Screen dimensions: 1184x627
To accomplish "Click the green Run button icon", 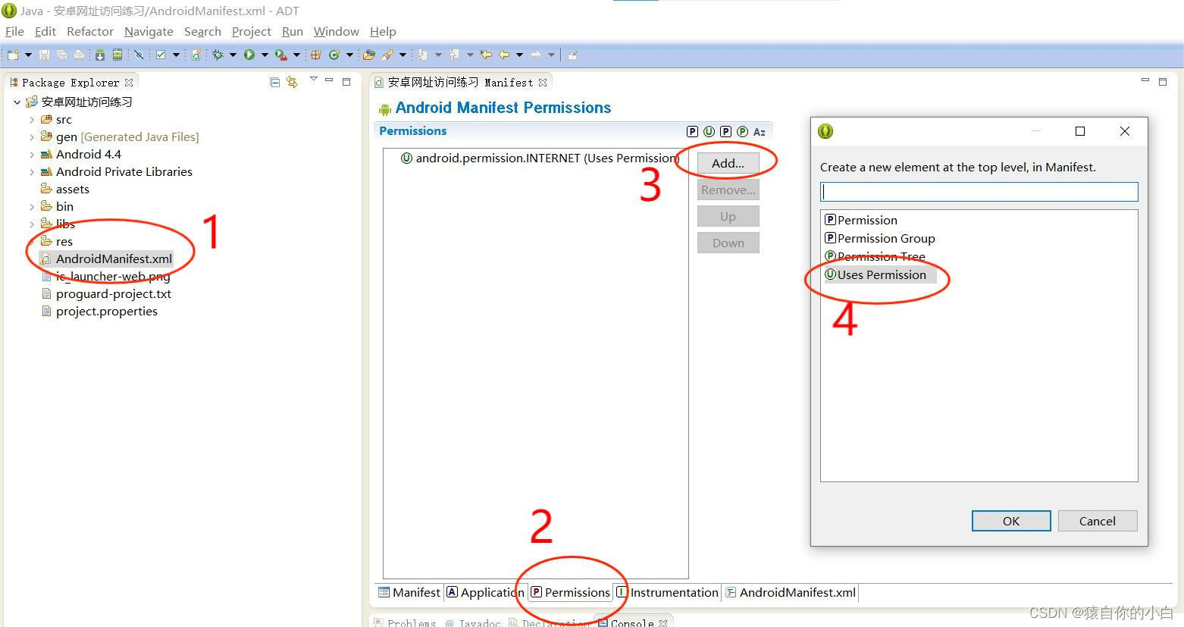I will click(249, 55).
